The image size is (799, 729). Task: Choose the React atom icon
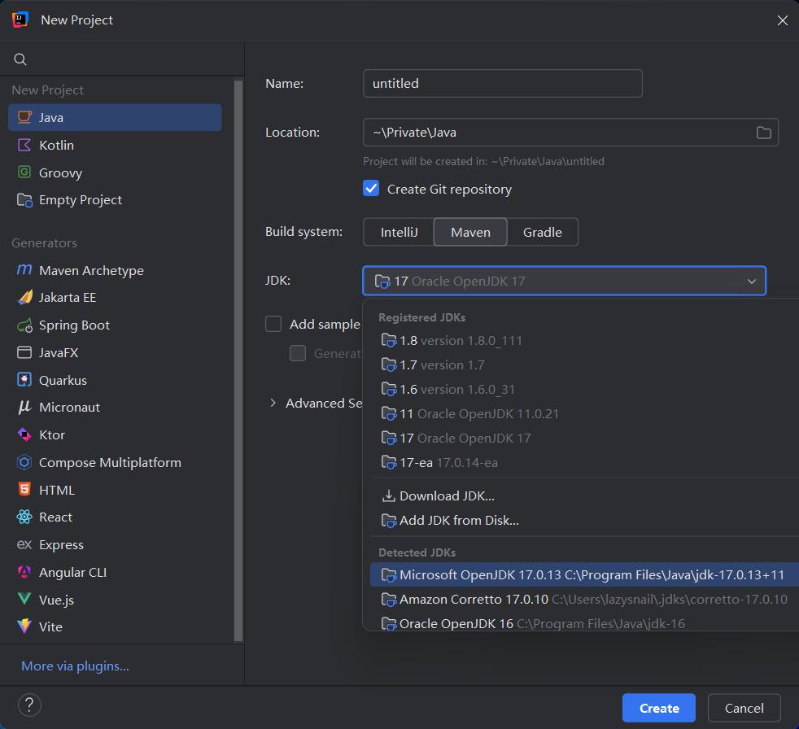[24, 517]
